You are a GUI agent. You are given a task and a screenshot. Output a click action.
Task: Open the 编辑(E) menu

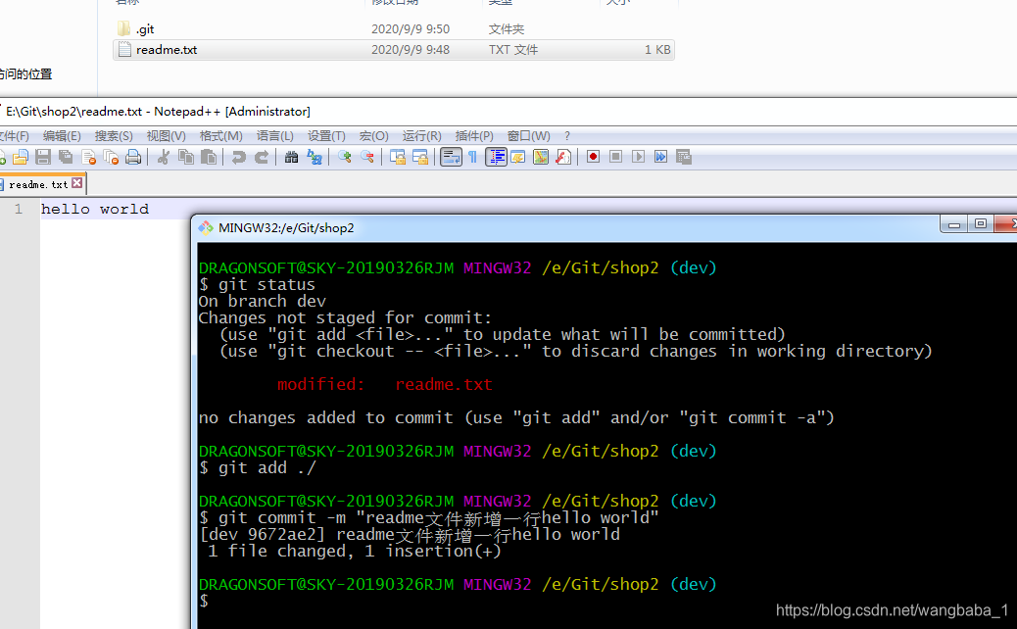click(x=62, y=136)
